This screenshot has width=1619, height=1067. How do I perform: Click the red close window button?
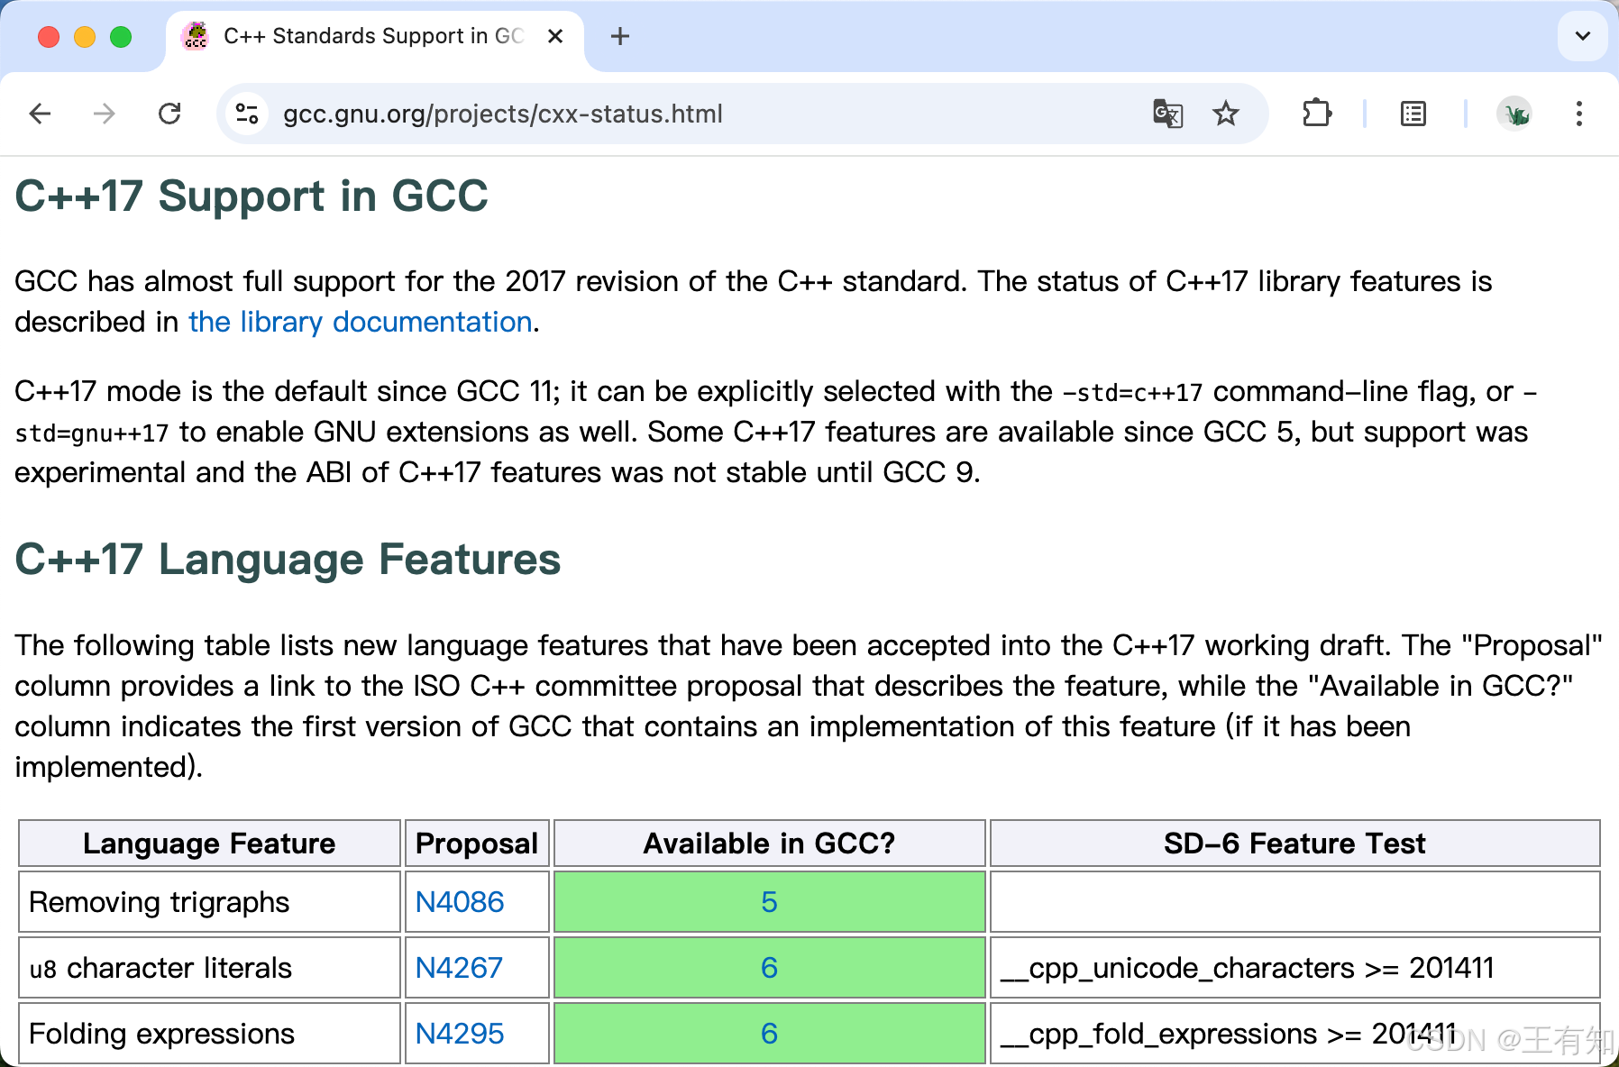pyautogui.click(x=49, y=36)
